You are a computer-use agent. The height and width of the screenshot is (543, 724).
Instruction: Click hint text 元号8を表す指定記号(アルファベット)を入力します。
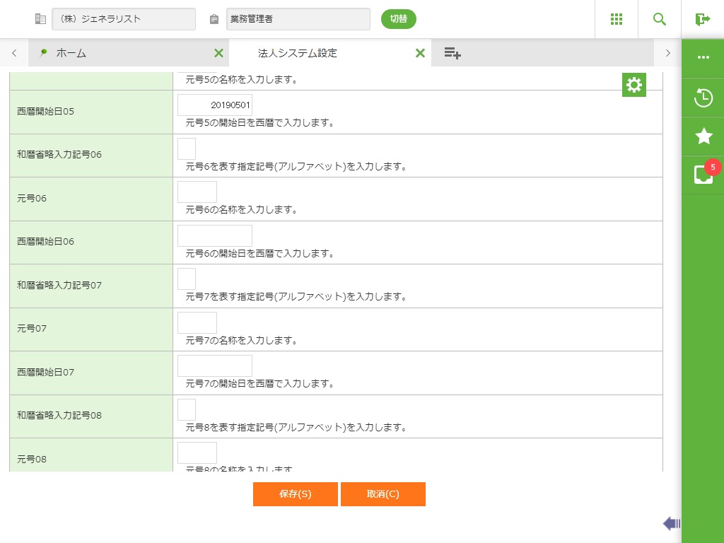tap(296, 428)
